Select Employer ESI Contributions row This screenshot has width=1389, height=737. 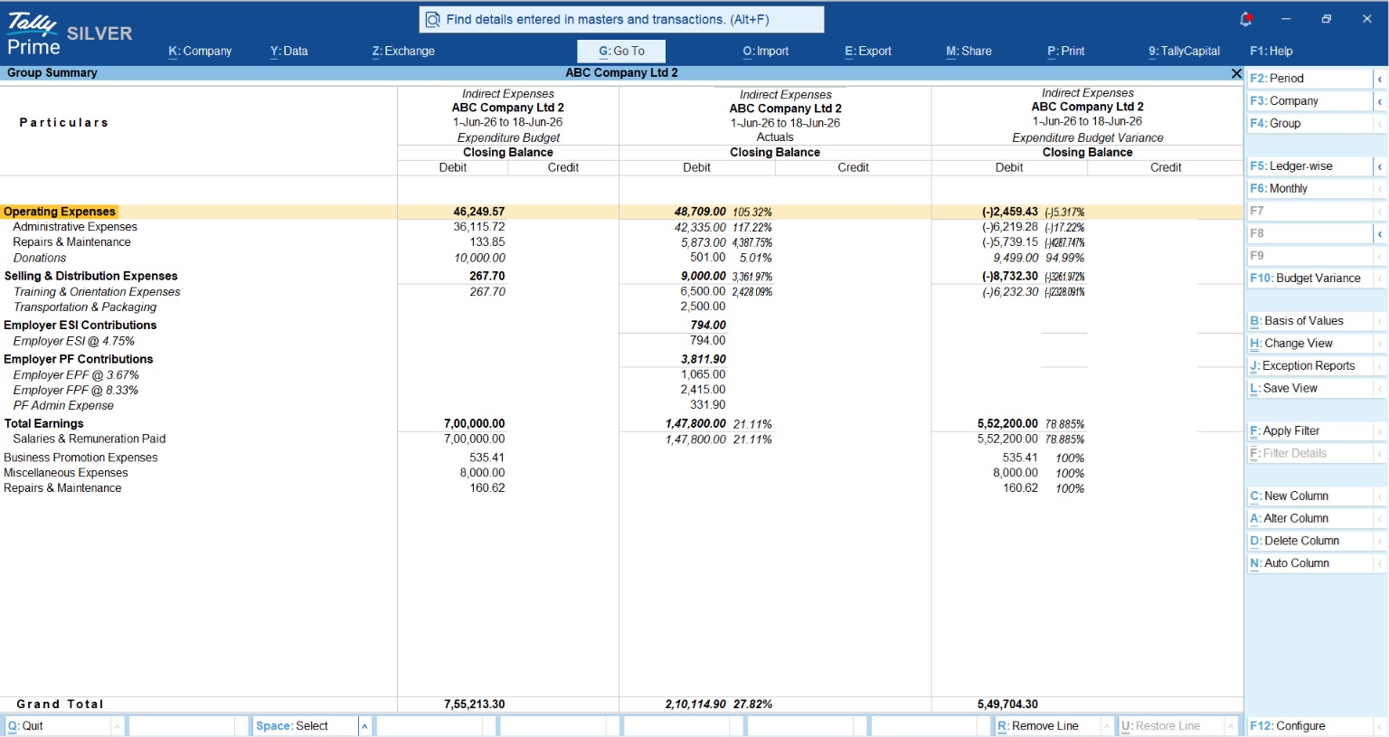621,326
